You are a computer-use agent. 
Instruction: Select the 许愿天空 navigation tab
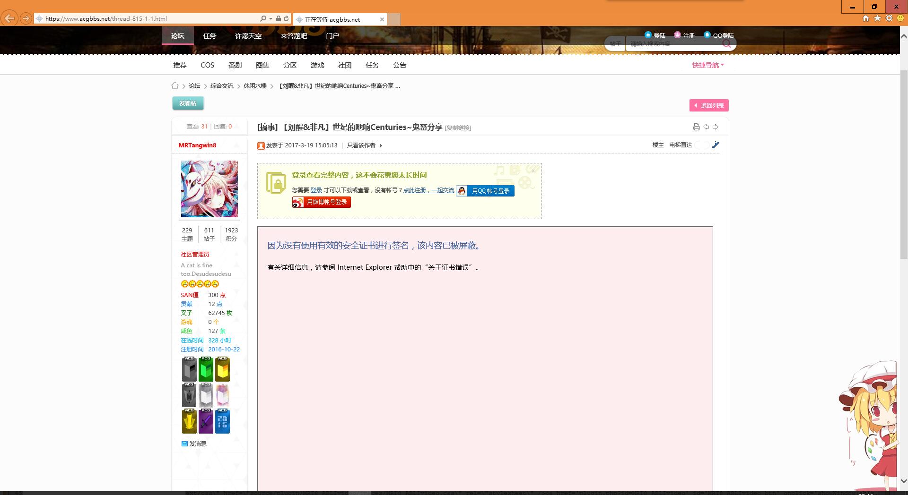248,36
